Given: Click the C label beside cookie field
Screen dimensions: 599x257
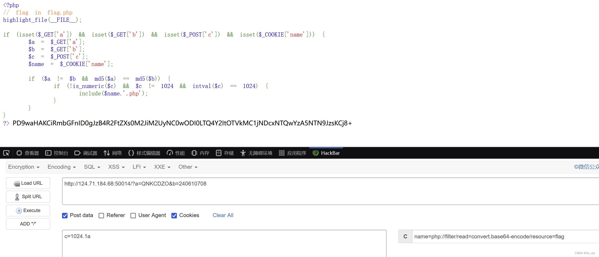Looking at the screenshot, I should (405, 237).
